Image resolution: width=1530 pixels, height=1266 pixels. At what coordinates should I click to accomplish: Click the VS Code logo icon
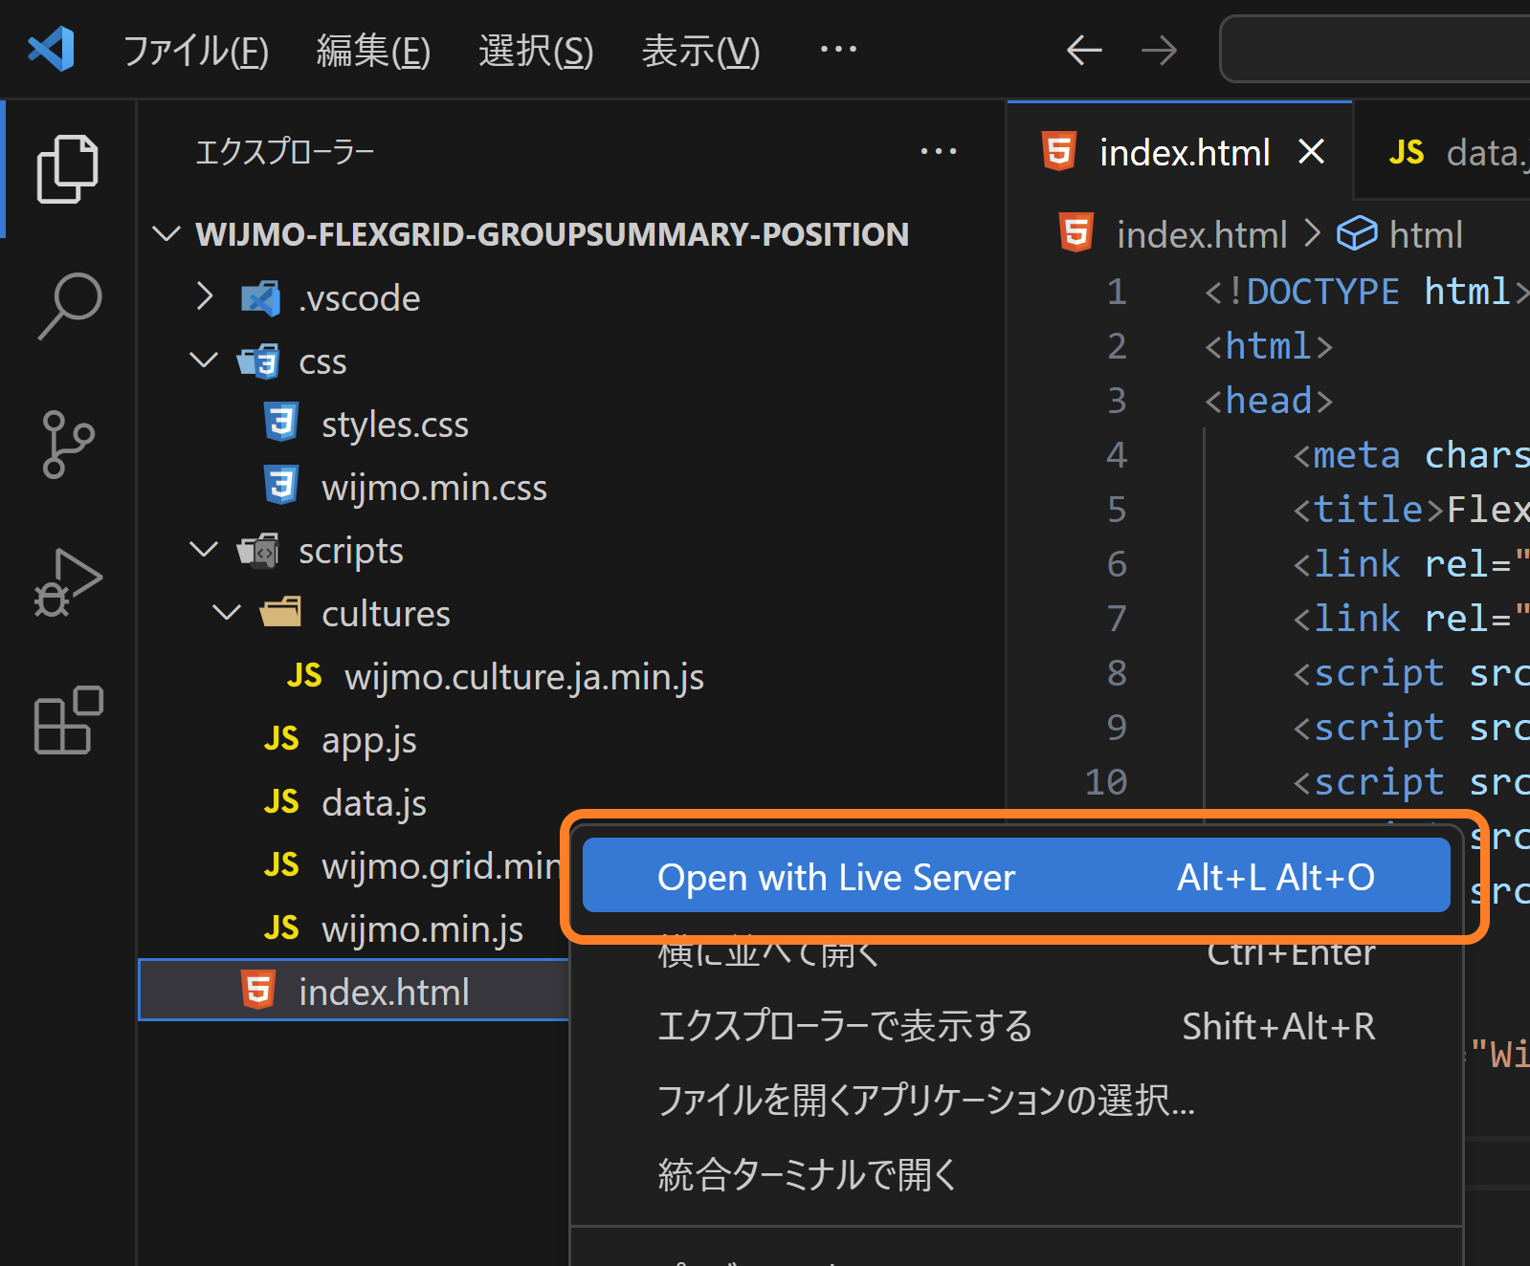point(51,49)
